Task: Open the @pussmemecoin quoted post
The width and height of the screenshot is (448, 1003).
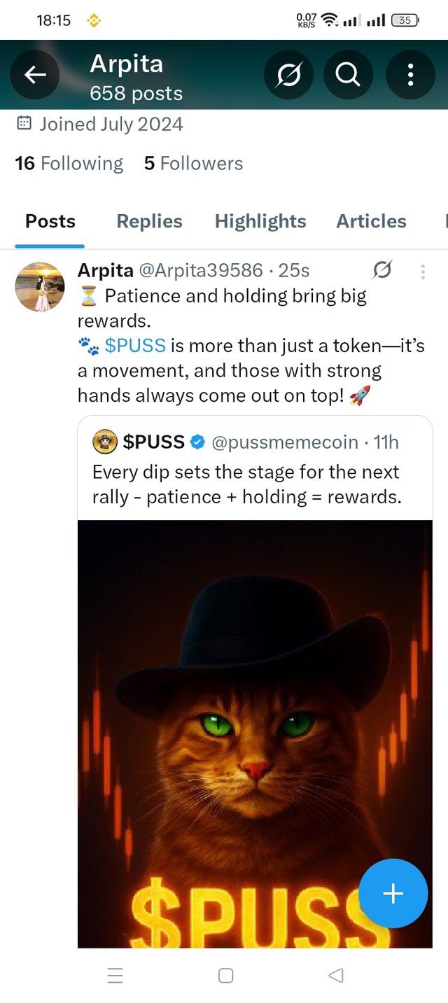Action: pos(255,470)
